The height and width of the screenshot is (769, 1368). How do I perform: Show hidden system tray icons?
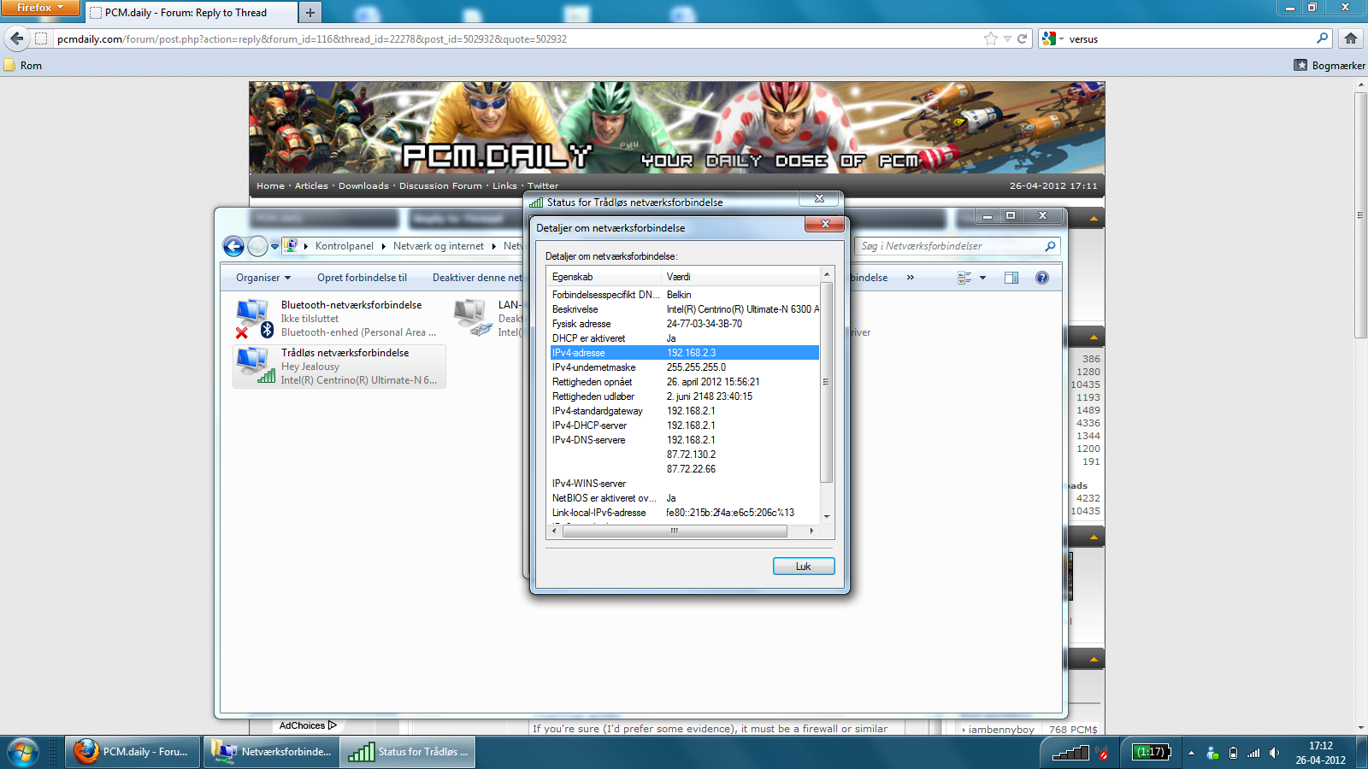click(x=1191, y=753)
